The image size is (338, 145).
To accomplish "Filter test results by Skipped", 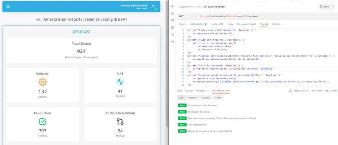I will [x=205, y=98].
